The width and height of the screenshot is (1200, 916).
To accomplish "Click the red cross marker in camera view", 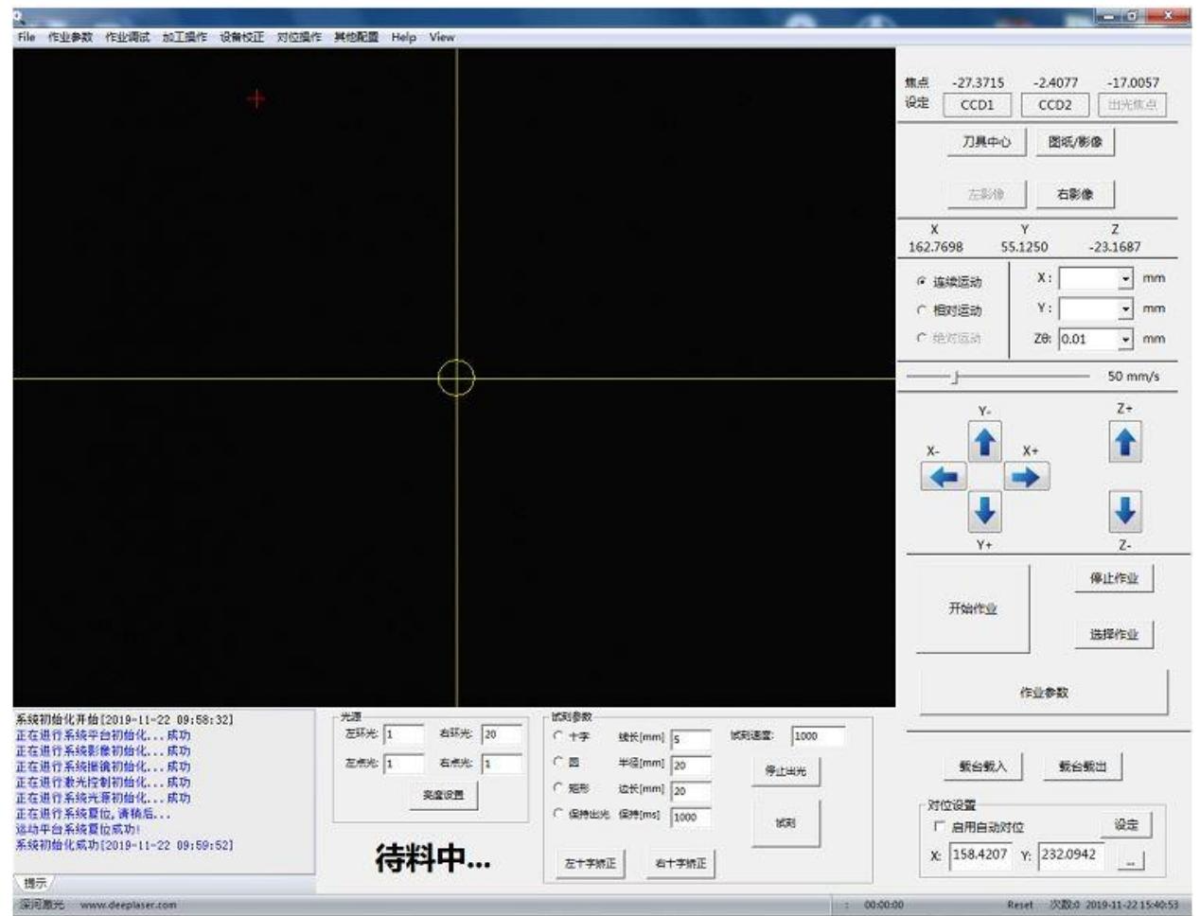I will [x=256, y=98].
